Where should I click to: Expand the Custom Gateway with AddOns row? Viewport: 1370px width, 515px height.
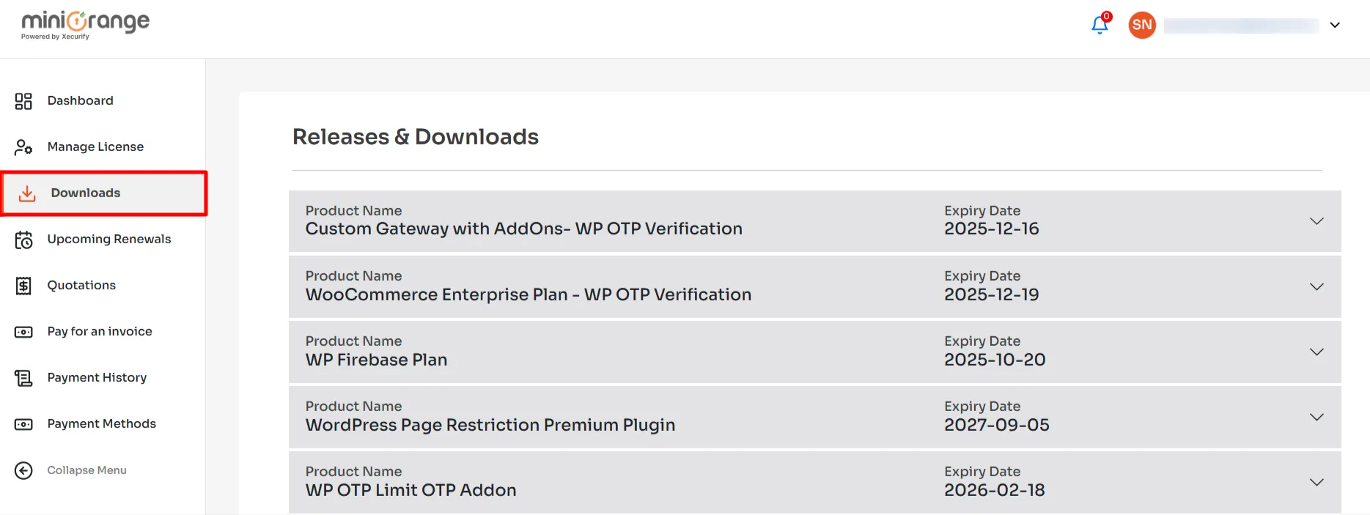click(x=1316, y=221)
